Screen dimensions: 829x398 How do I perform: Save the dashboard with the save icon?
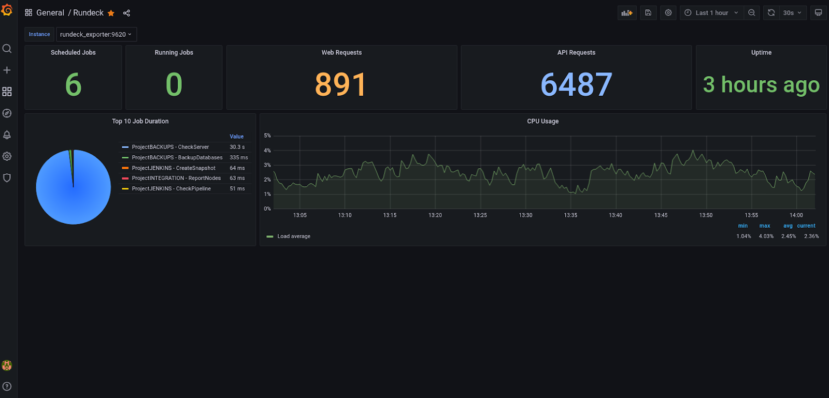(x=648, y=13)
